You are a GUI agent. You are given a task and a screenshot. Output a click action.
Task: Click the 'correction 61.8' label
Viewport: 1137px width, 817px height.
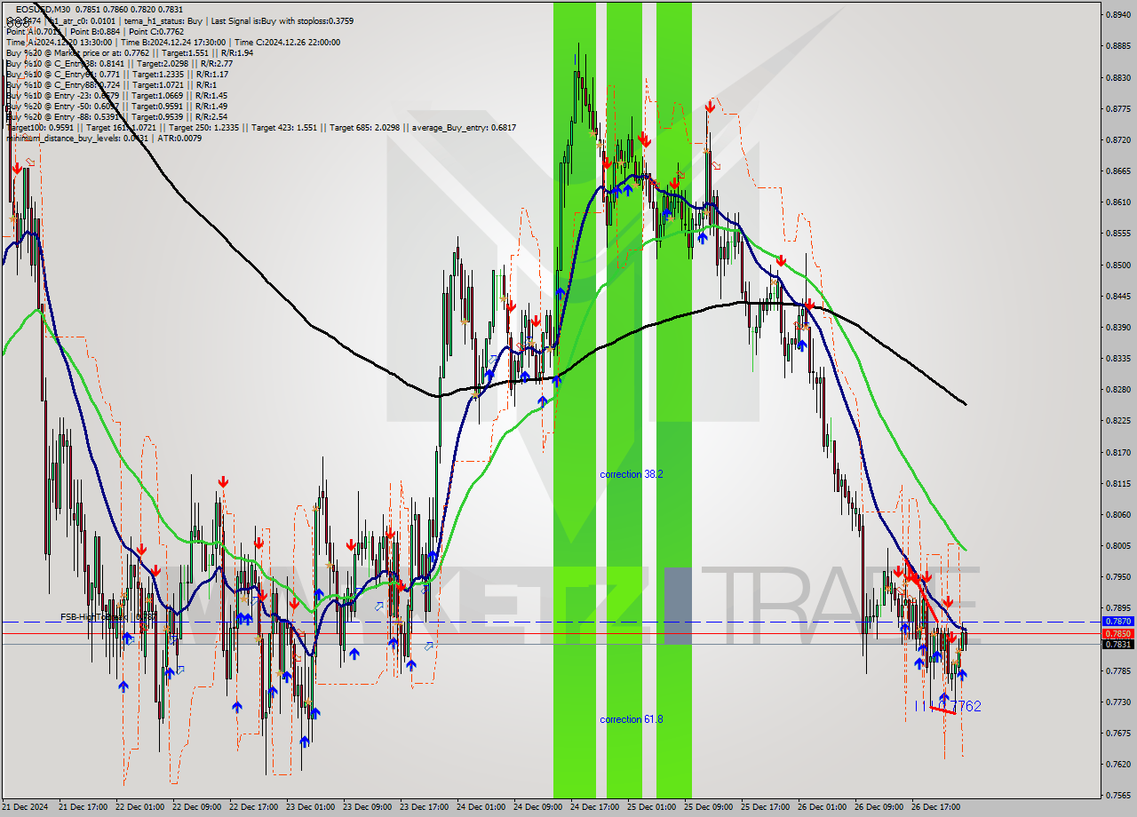632,719
